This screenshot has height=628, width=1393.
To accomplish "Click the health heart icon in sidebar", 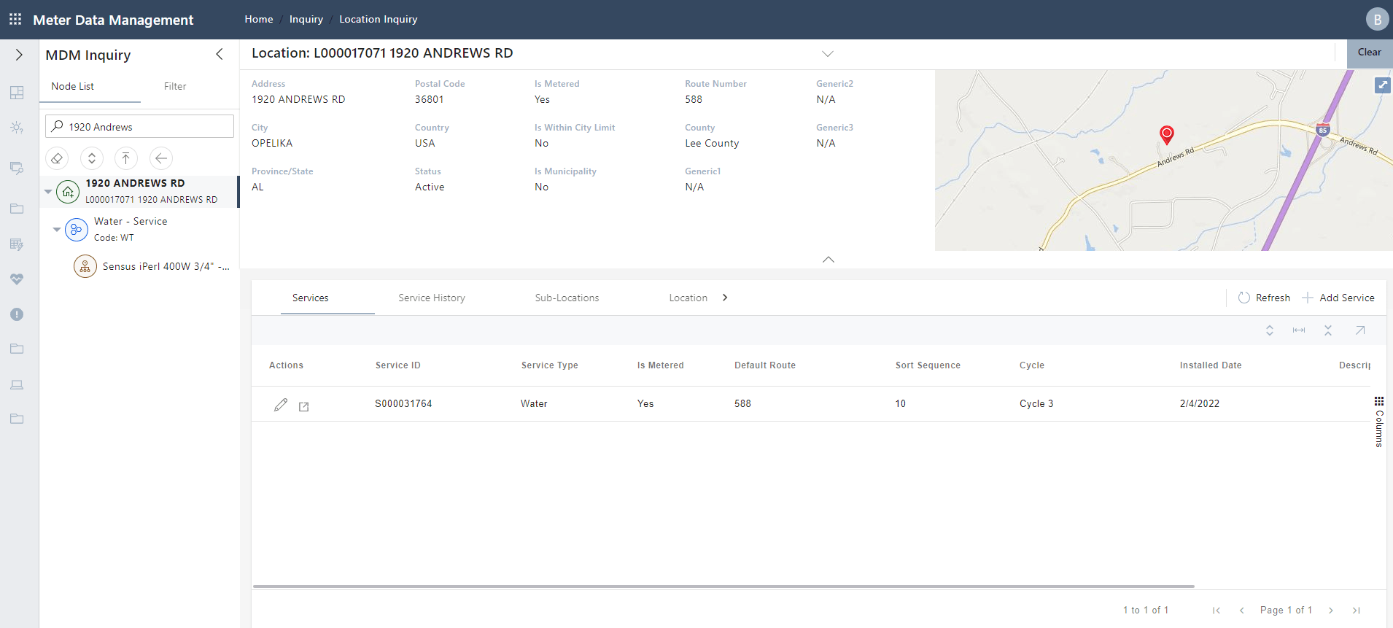I will click(17, 279).
